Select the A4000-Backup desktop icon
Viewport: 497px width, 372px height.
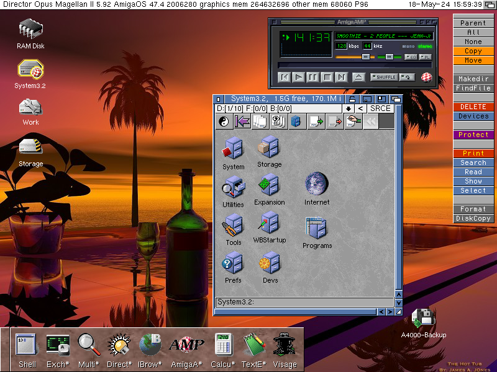[423, 318]
